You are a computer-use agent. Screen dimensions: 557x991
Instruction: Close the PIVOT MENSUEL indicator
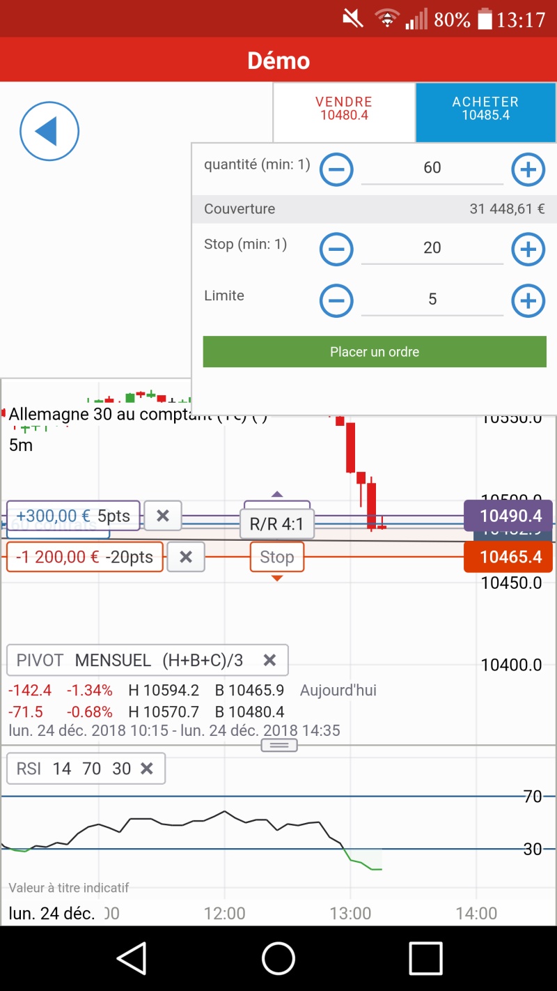(x=270, y=660)
